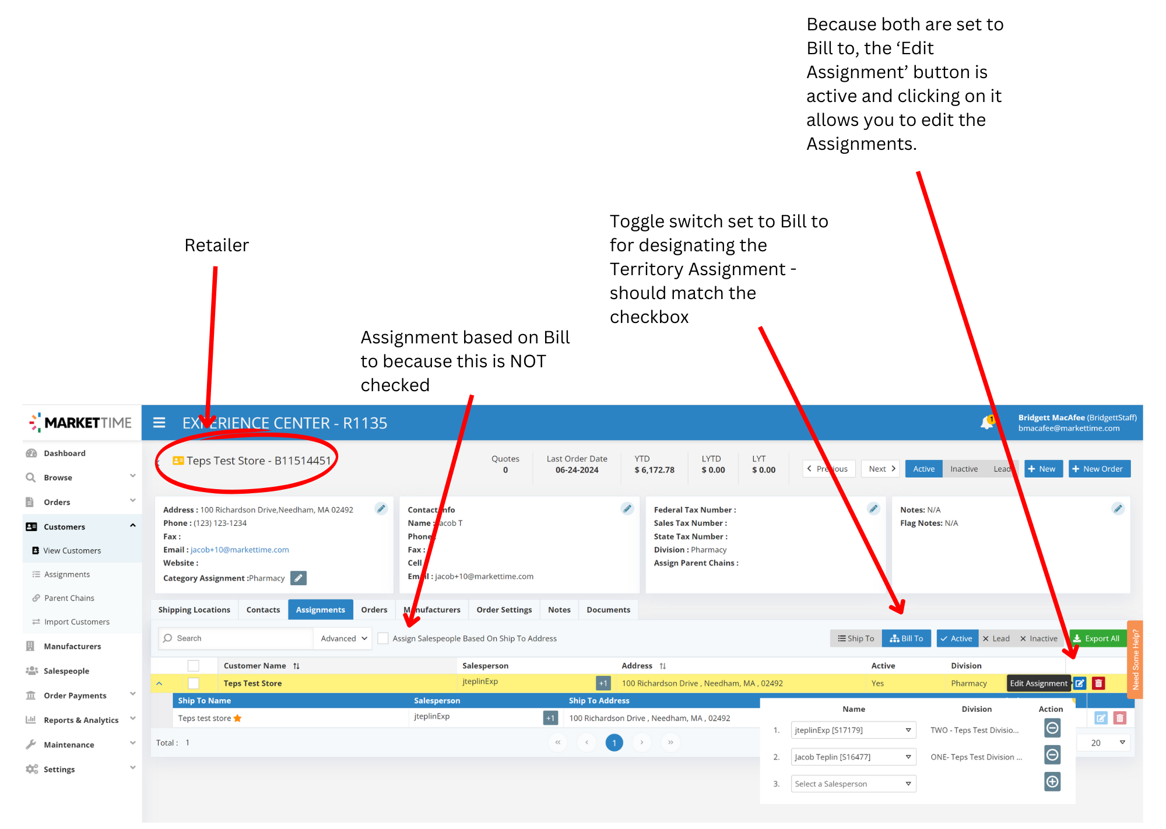Viewport: 1166px width, 829px height.
Task: Open the Documents tab
Action: tap(608, 610)
